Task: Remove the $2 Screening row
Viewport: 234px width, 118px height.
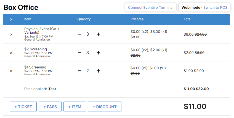Action: pos(11,53)
